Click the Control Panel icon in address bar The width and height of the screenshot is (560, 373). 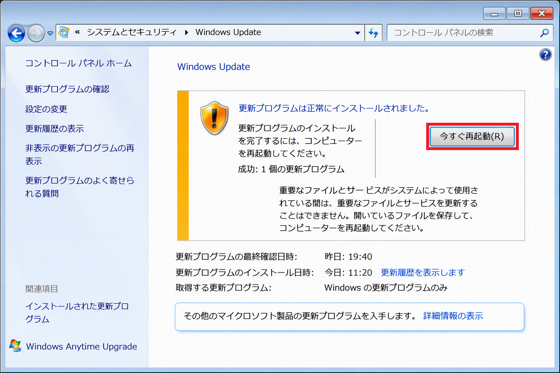click(x=64, y=32)
